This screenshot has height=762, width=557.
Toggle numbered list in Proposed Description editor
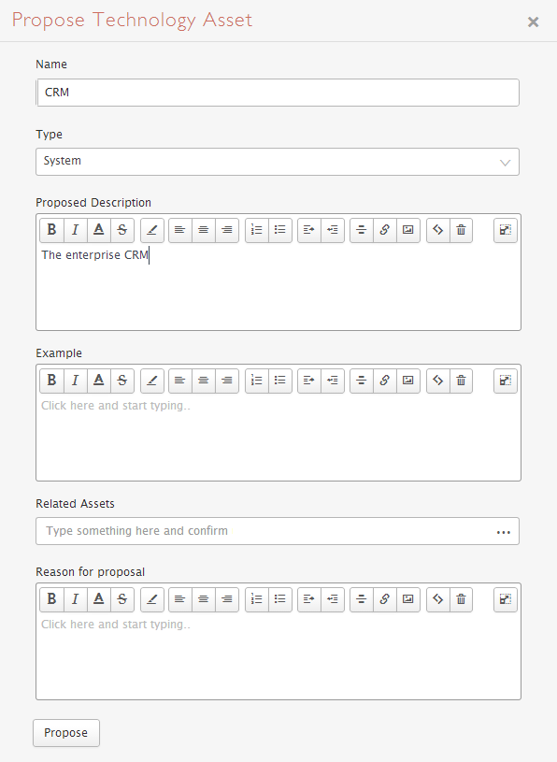pyautogui.click(x=257, y=230)
